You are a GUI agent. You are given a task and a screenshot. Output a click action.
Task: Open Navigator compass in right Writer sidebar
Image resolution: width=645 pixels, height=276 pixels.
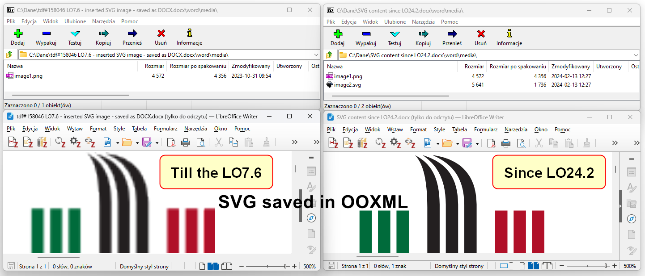(x=632, y=219)
